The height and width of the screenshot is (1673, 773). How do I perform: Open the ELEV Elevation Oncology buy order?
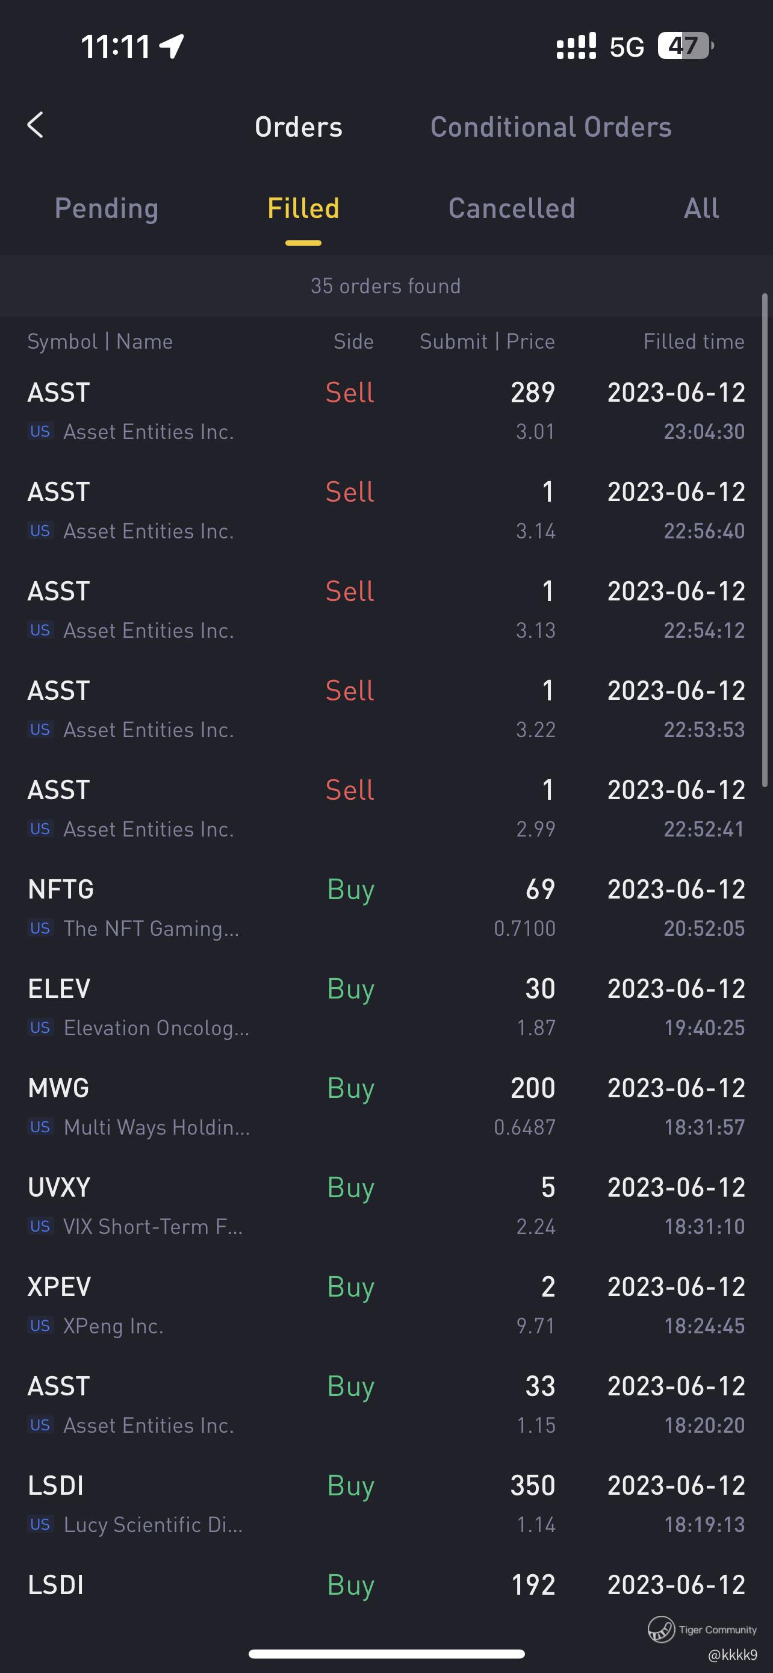(x=386, y=1008)
